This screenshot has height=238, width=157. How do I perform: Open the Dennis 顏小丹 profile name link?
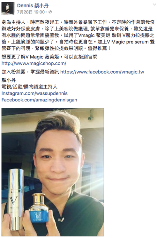coord(33,6)
